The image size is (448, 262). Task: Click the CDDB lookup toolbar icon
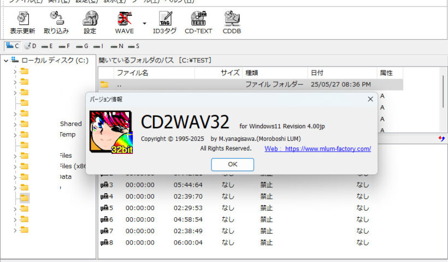coord(232,22)
